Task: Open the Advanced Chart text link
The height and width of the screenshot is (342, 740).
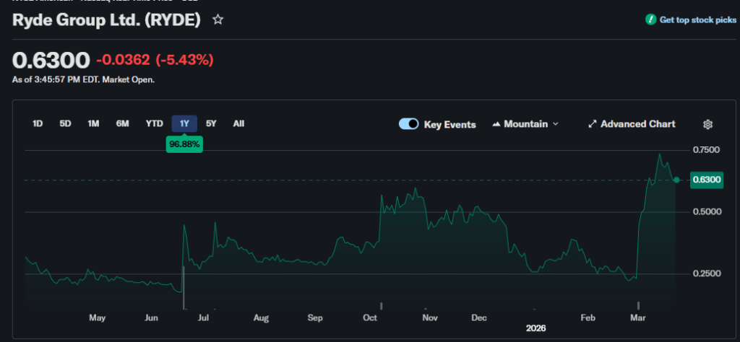Action: (x=637, y=124)
